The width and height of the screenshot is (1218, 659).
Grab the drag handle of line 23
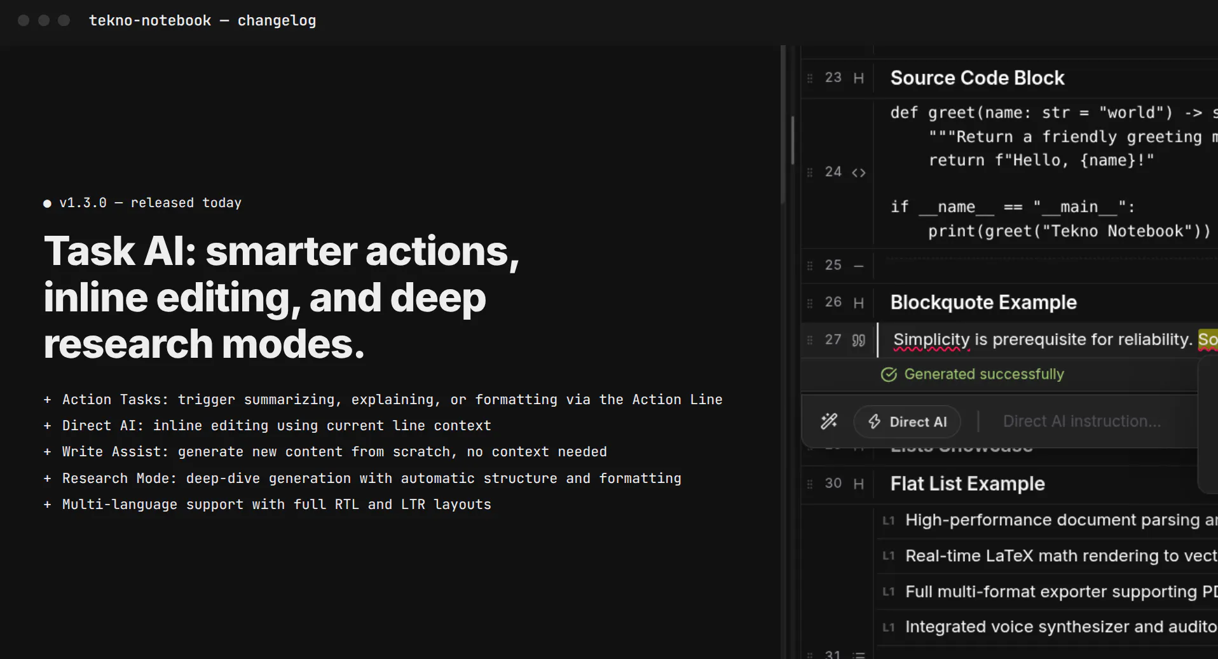click(810, 78)
